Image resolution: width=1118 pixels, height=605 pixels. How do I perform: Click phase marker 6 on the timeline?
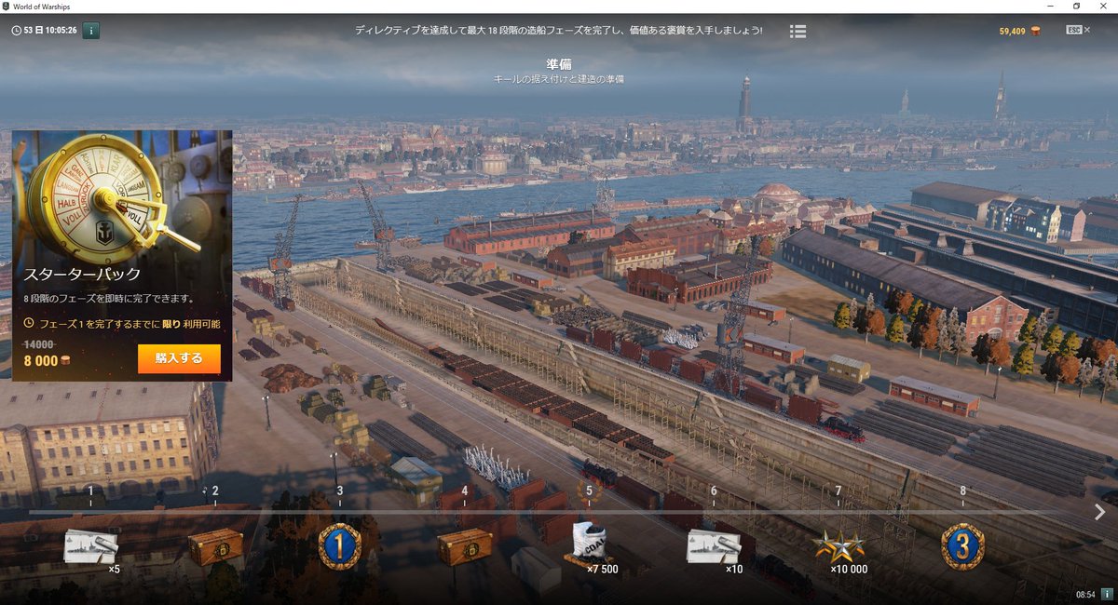pos(714,491)
